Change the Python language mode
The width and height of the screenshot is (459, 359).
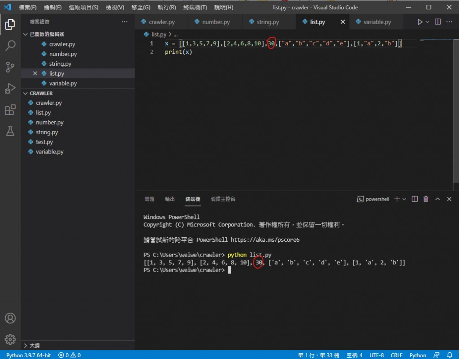coord(418,355)
